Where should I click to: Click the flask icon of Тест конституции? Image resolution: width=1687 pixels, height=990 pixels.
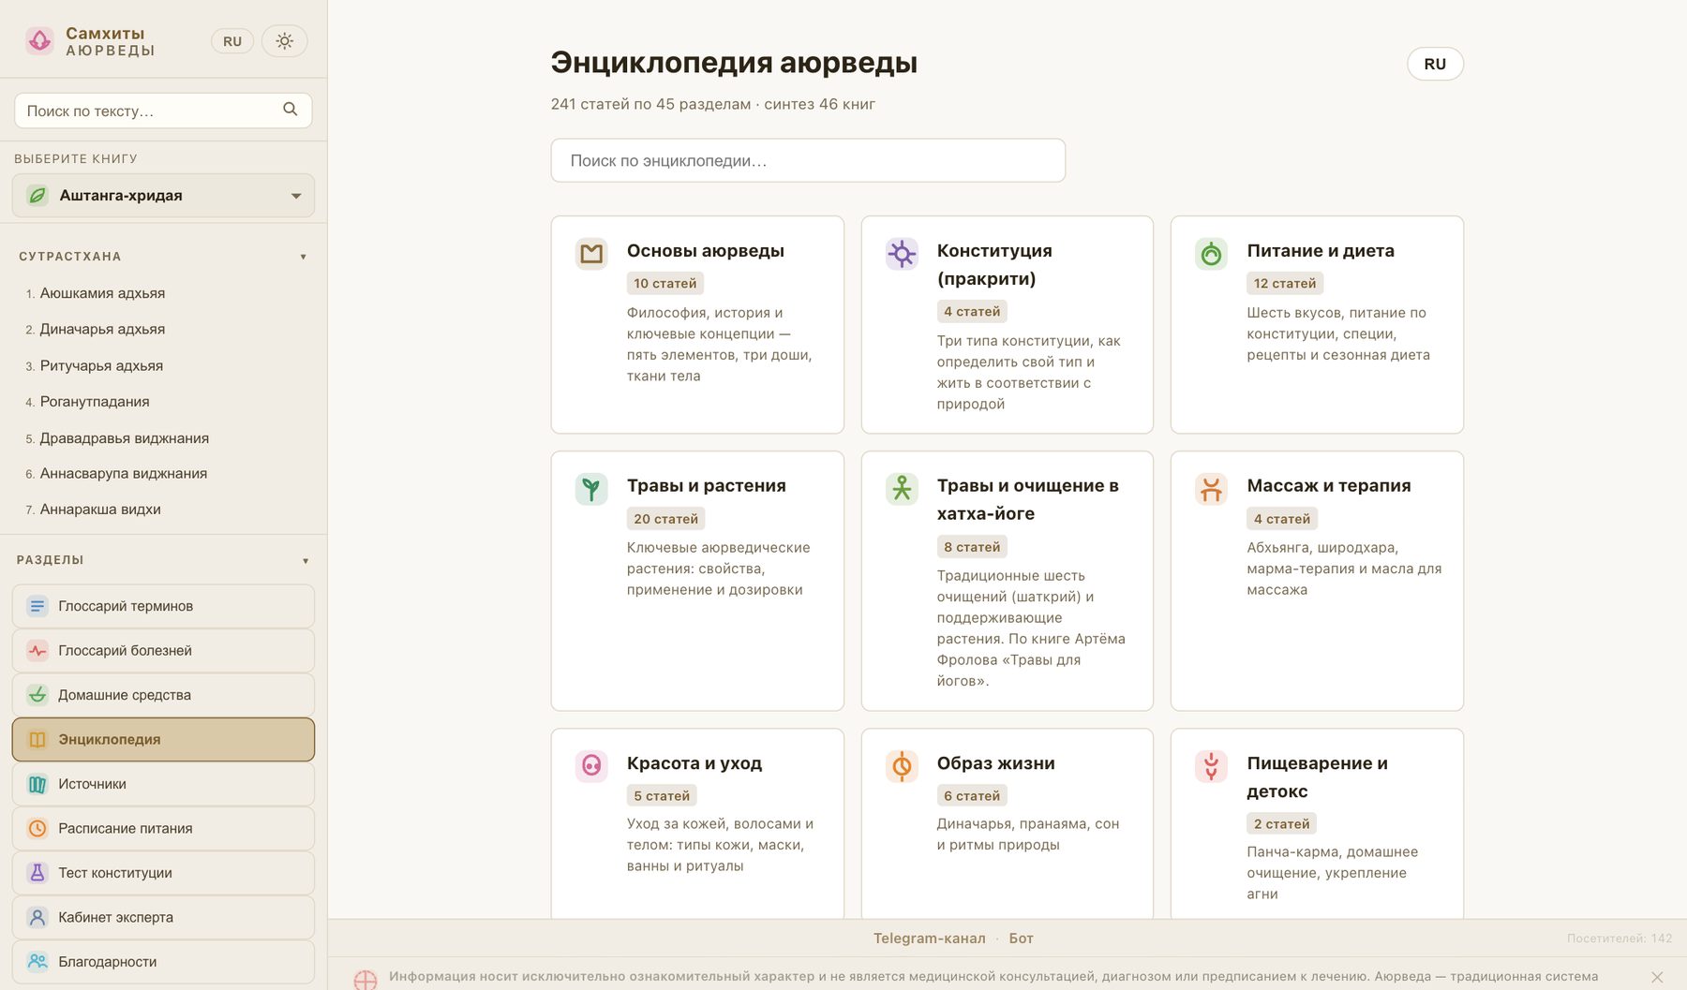pyautogui.click(x=37, y=873)
